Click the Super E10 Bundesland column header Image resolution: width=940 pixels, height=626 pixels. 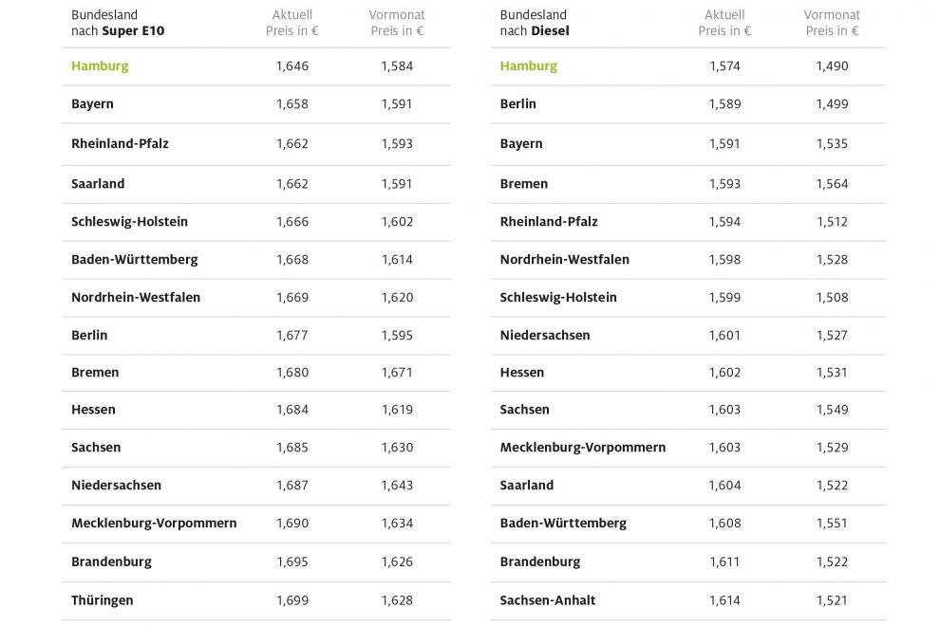pos(118,23)
